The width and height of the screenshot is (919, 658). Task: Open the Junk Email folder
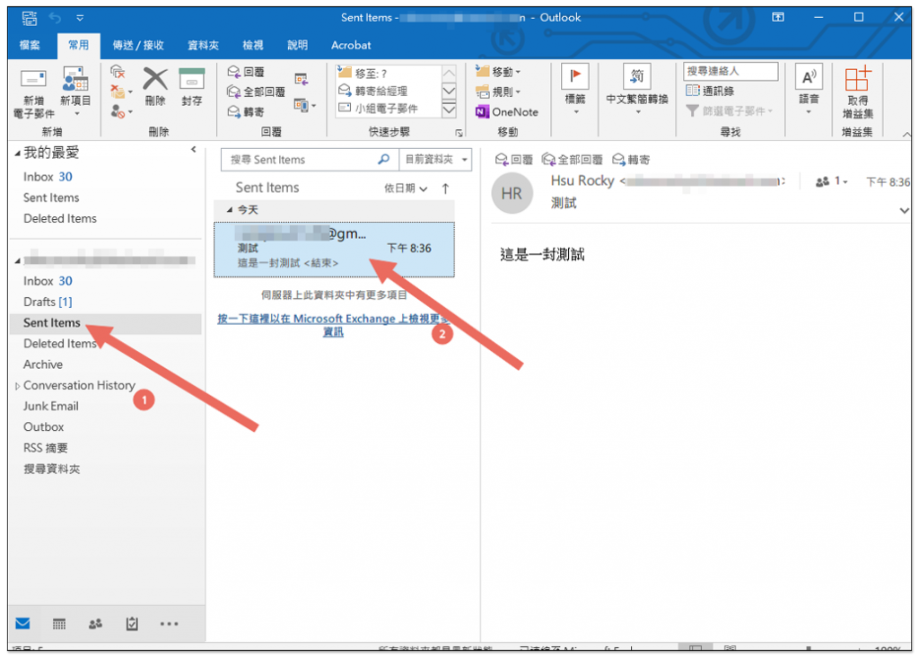(x=51, y=406)
